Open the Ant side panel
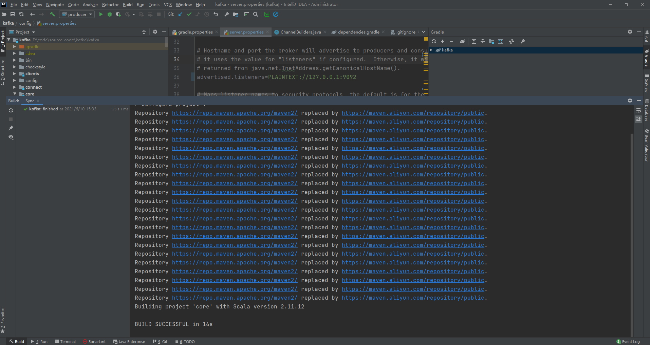This screenshot has width=650, height=345. point(647,37)
